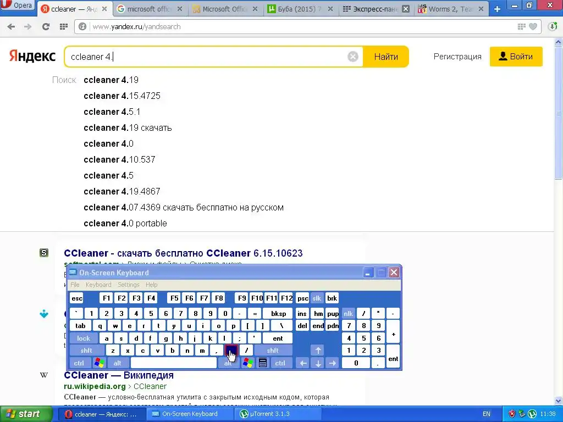Toggle the slk scroll lock key
563x422 pixels.
[317, 298]
